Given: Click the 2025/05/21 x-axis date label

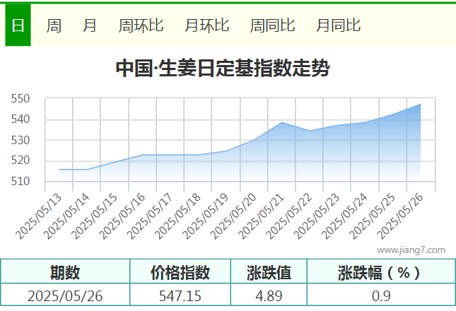Looking at the screenshot, I should coord(261,216).
